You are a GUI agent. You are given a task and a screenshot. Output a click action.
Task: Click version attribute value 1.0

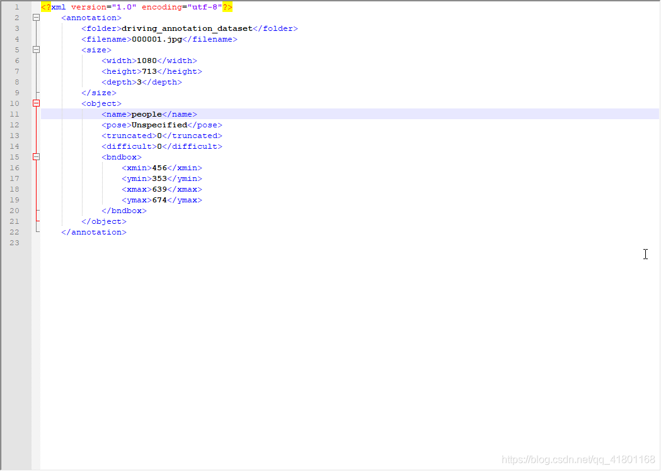coord(124,7)
